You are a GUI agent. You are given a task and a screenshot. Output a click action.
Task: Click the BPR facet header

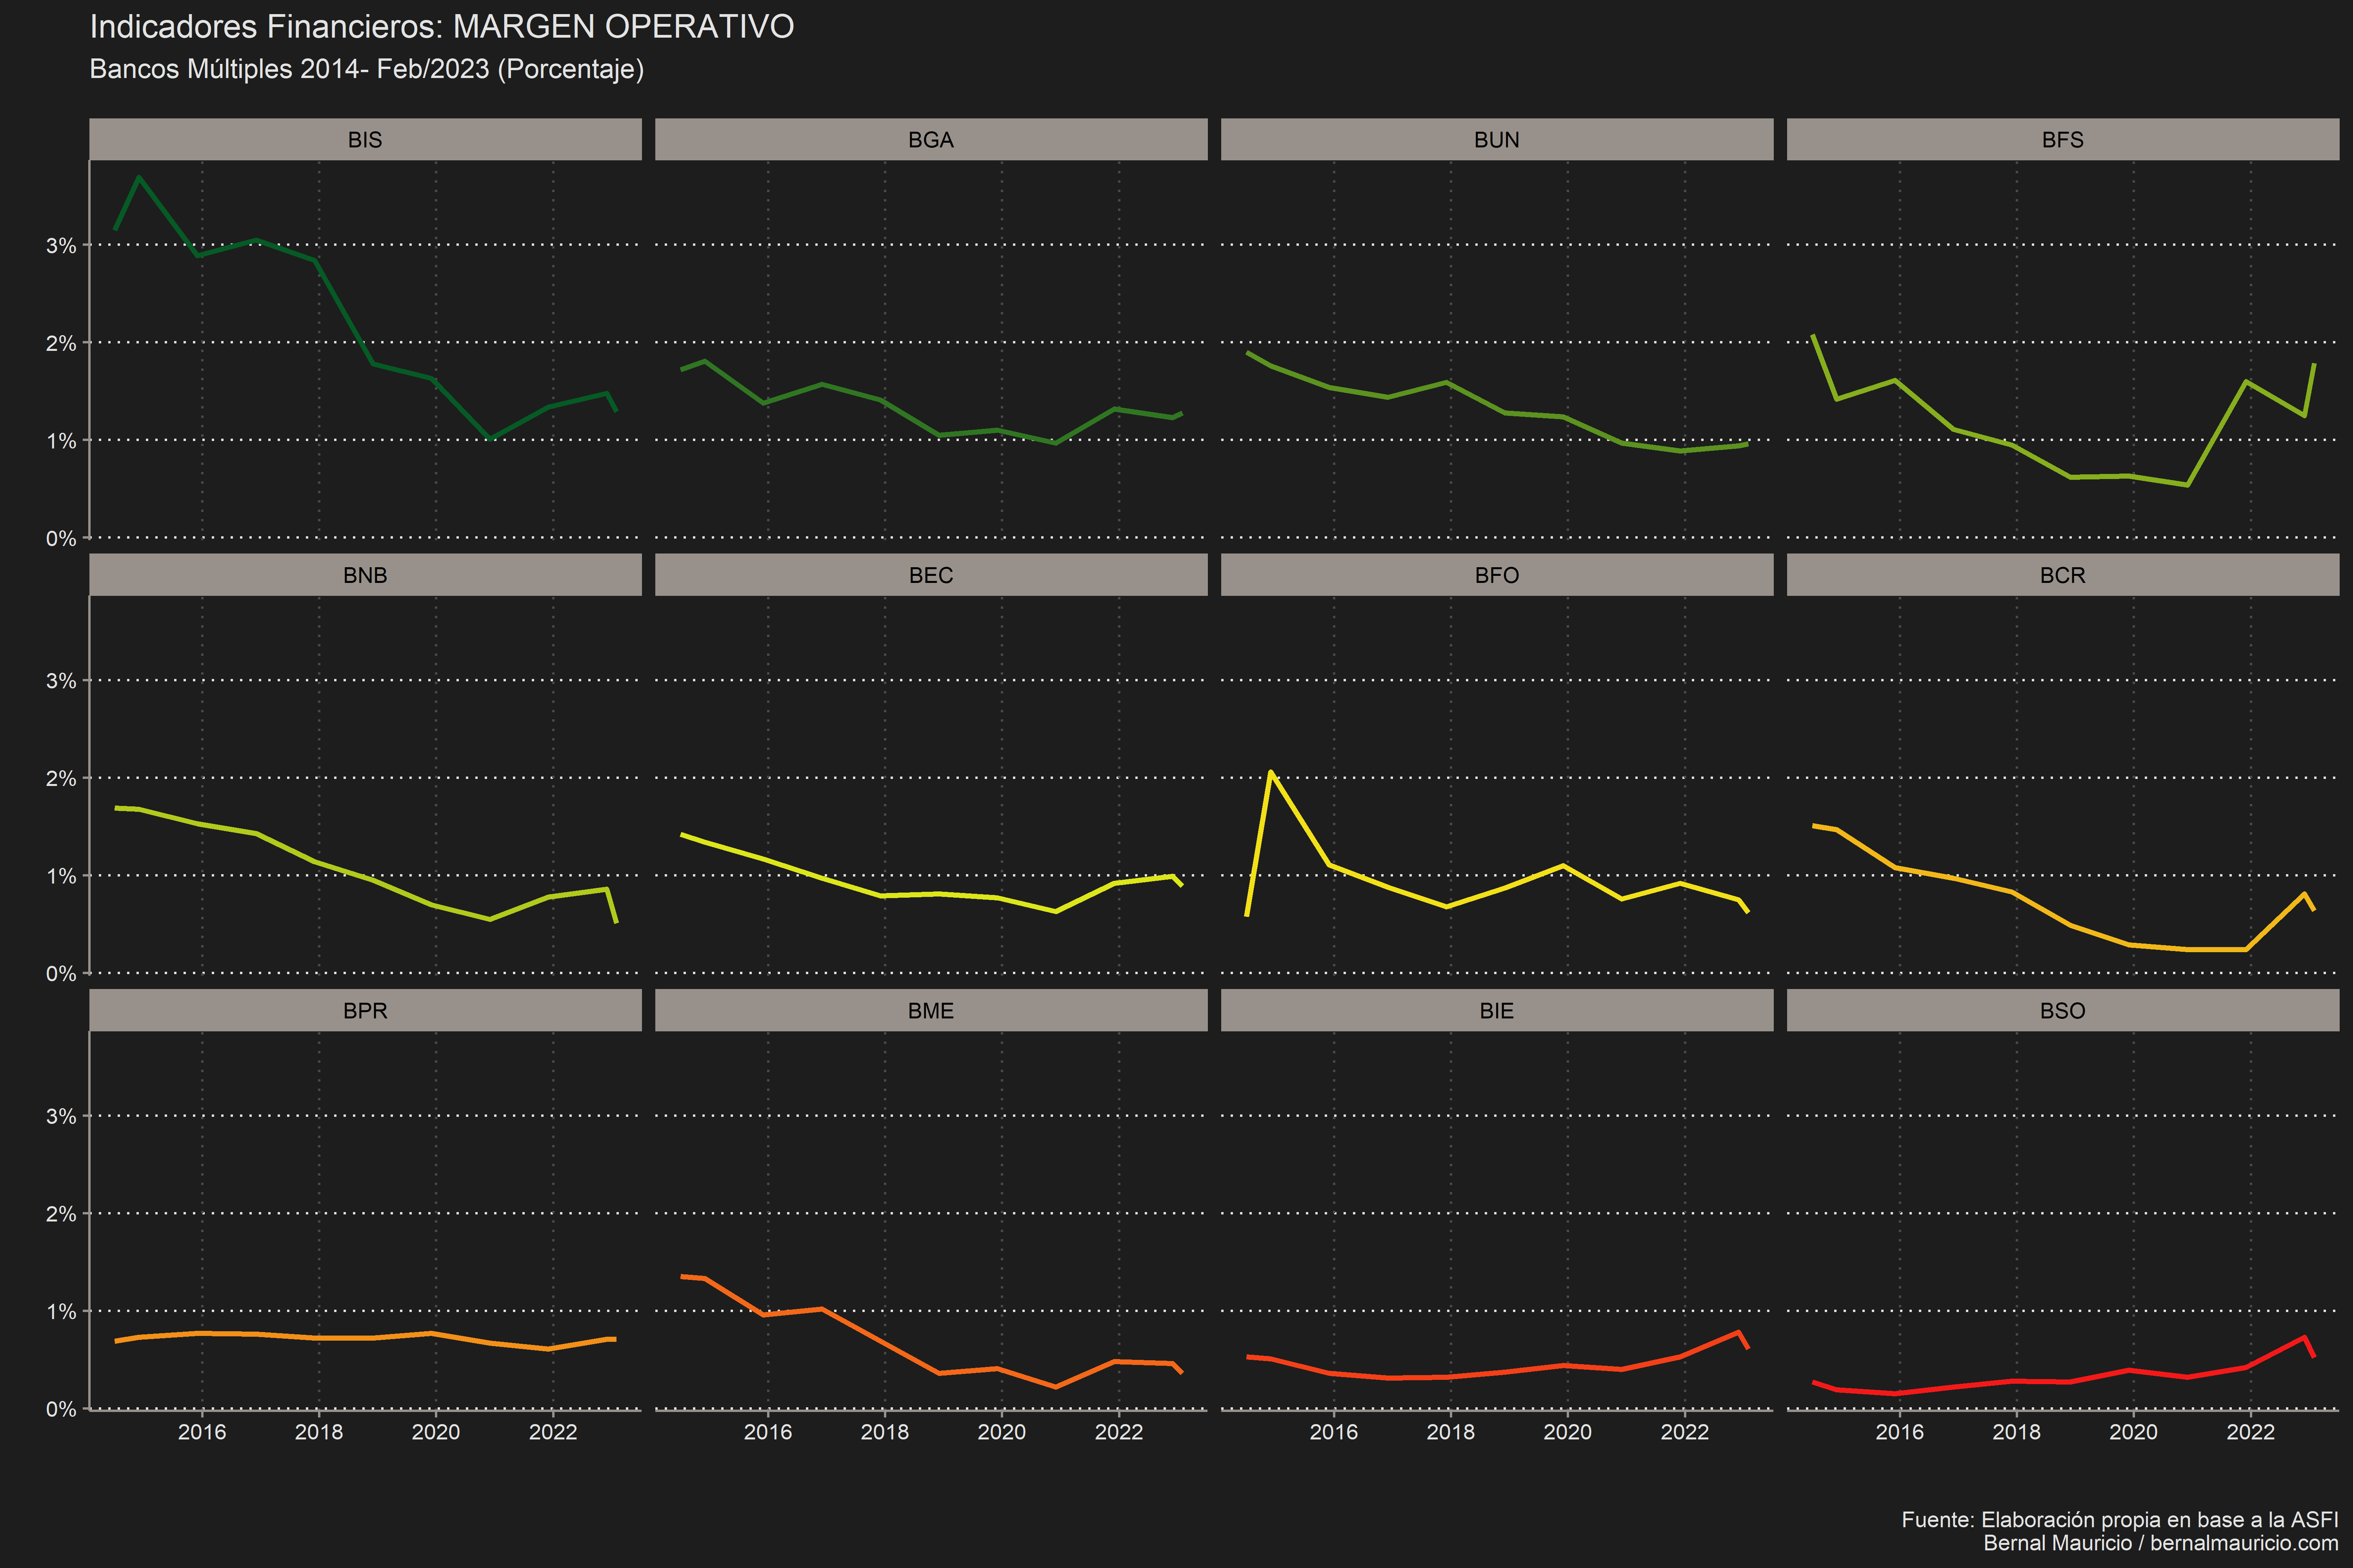[365, 1010]
